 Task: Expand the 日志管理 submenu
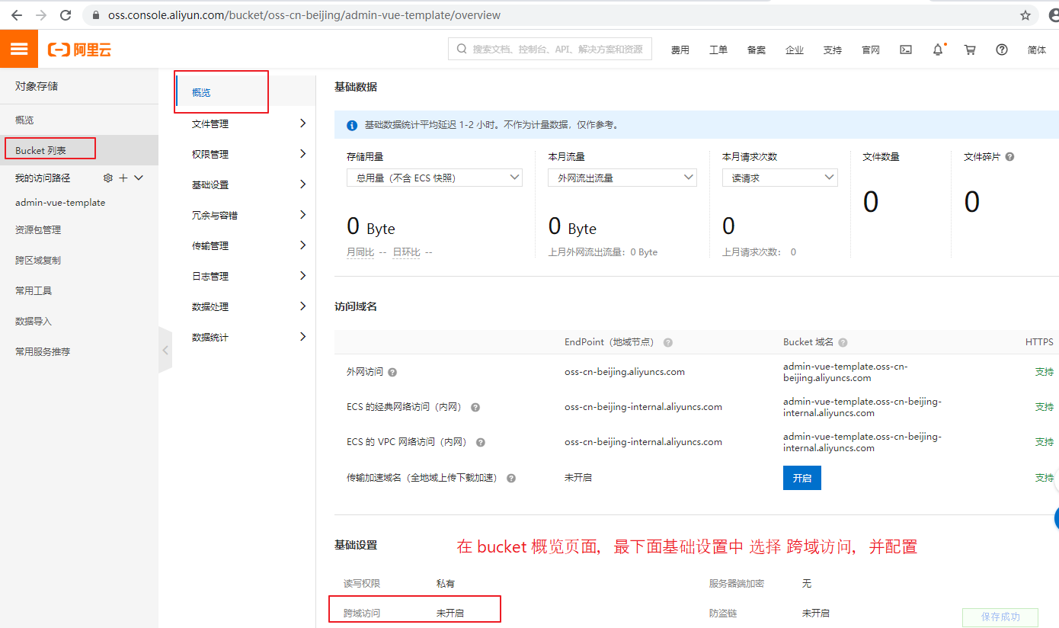pos(302,276)
